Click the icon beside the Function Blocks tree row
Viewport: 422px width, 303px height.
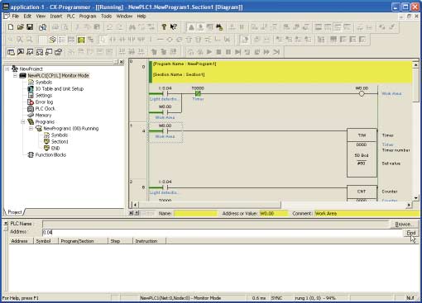(x=31, y=155)
